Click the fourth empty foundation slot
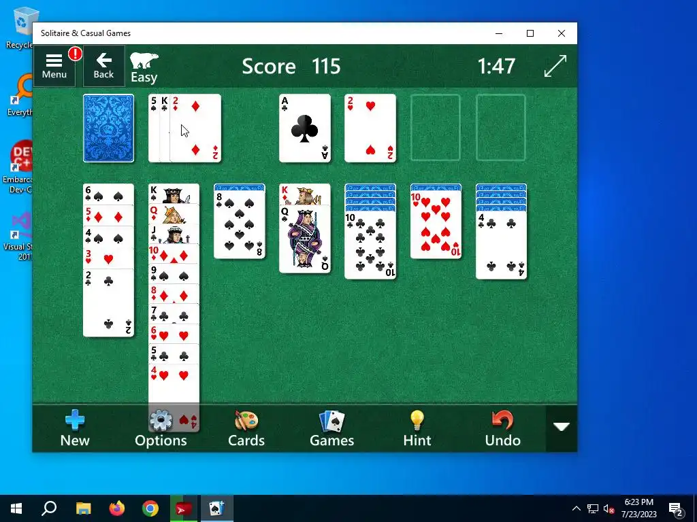The height and width of the screenshot is (522, 697). pyautogui.click(x=501, y=128)
